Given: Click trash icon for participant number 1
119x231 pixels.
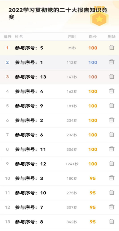Looking at the screenshot, I should click(112, 62).
